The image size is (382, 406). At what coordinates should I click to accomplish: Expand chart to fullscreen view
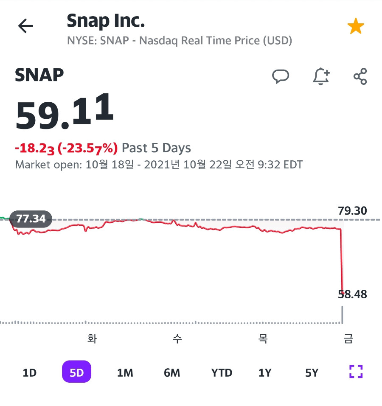point(356,372)
